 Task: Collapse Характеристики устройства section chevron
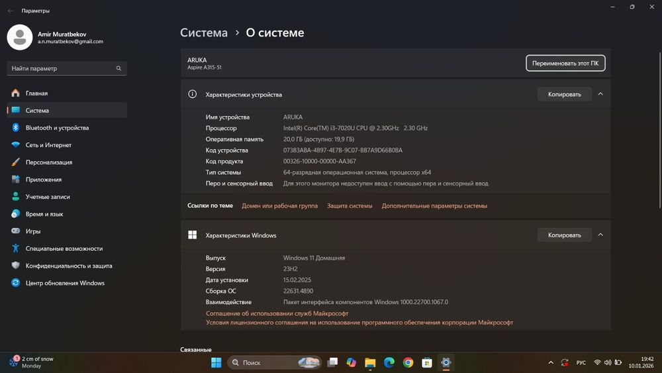click(600, 94)
